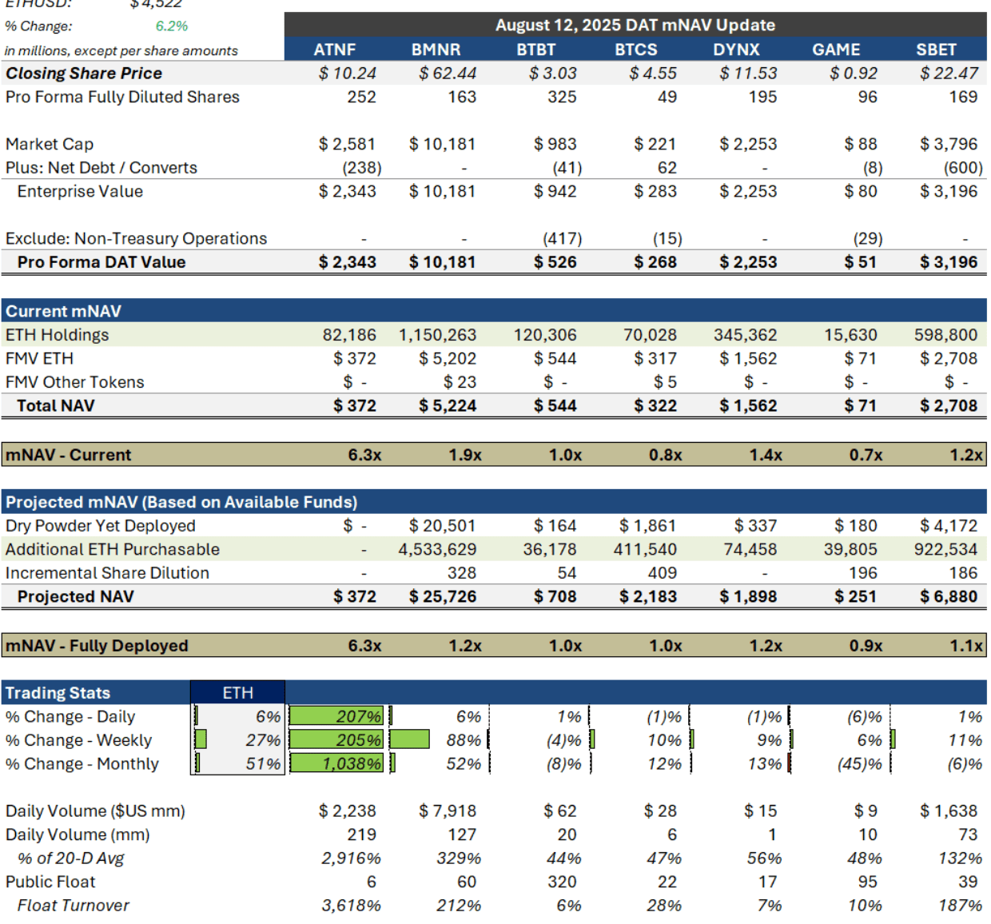Click BMNR additional ETH 4,533,629
This screenshot has height=924, width=991.
point(437,549)
